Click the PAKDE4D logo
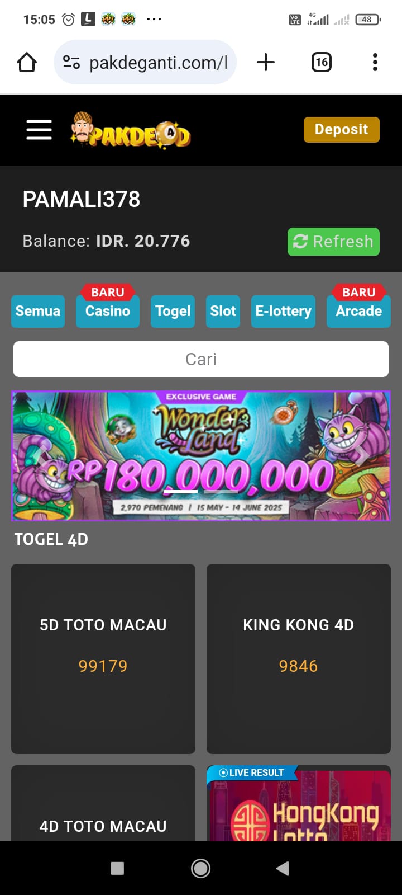This screenshot has height=895, width=402. click(131, 130)
